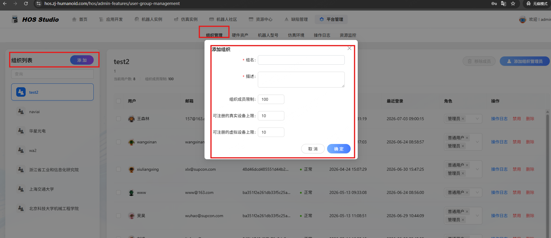
Task: Check the row checkbox for wangxinan
Action: coord(118,142)
